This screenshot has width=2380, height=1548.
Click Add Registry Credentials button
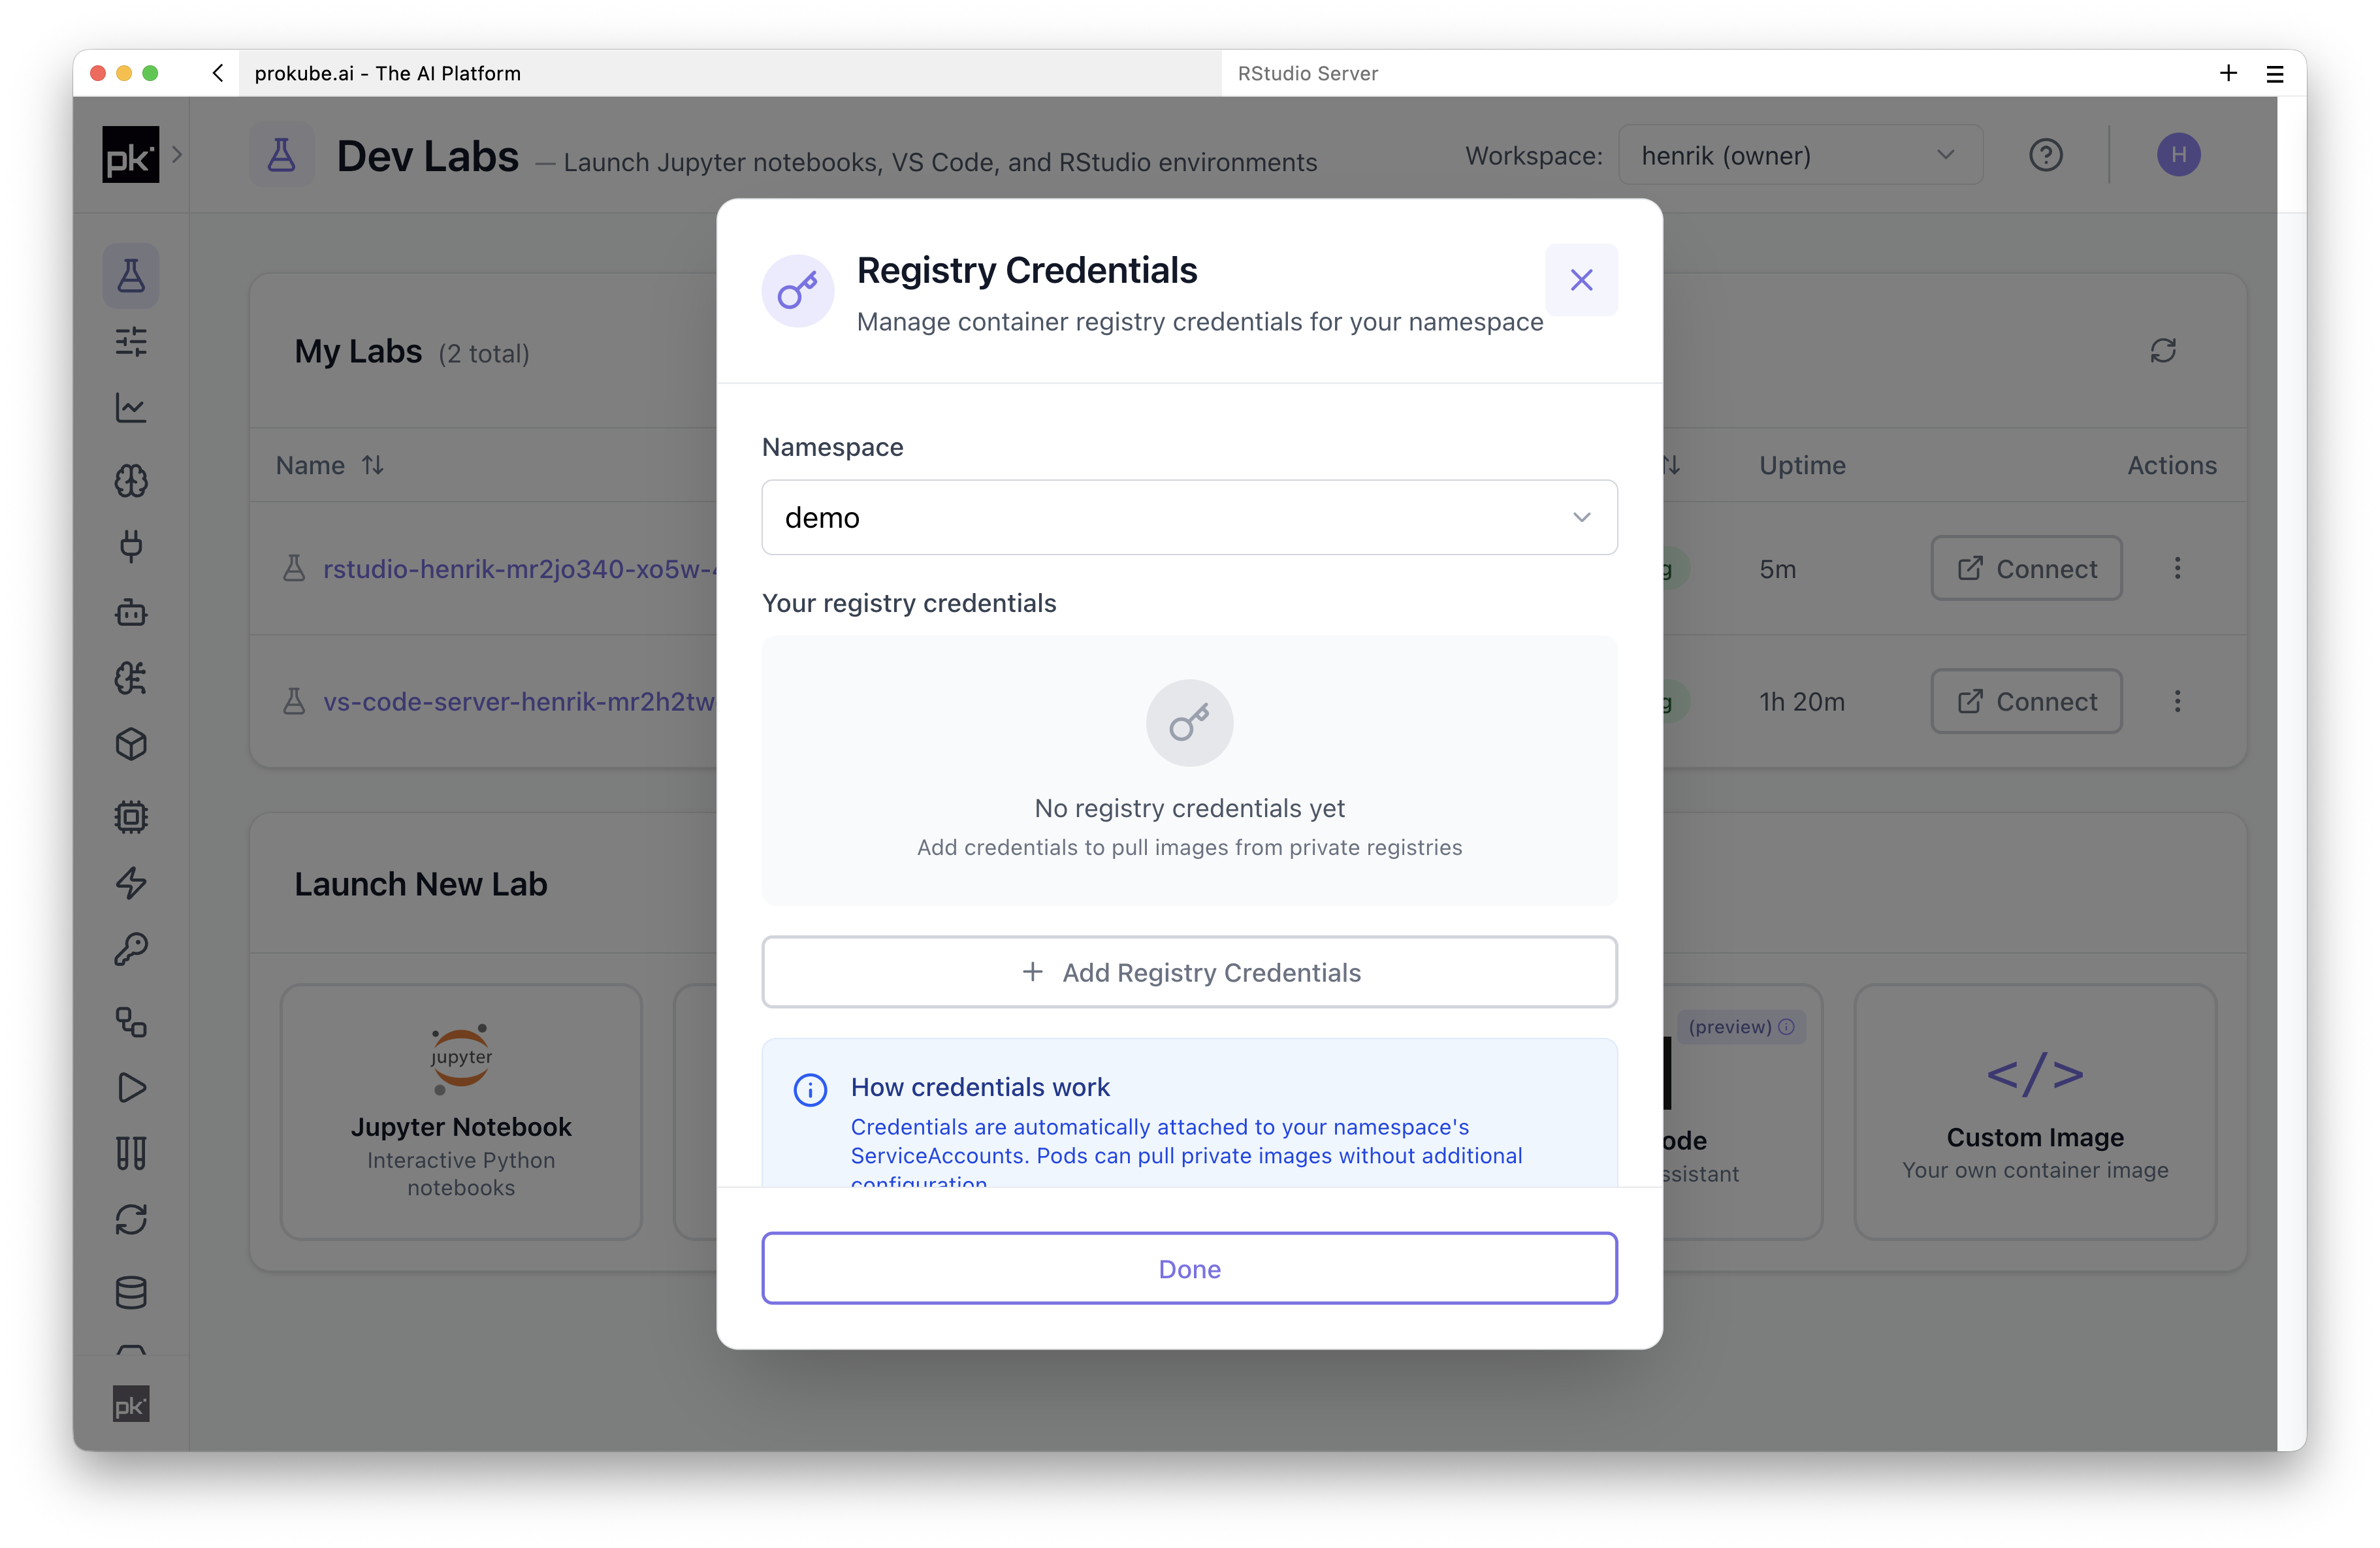click(1189, 972)
